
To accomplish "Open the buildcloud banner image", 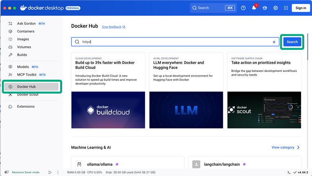I will [108, 110].
